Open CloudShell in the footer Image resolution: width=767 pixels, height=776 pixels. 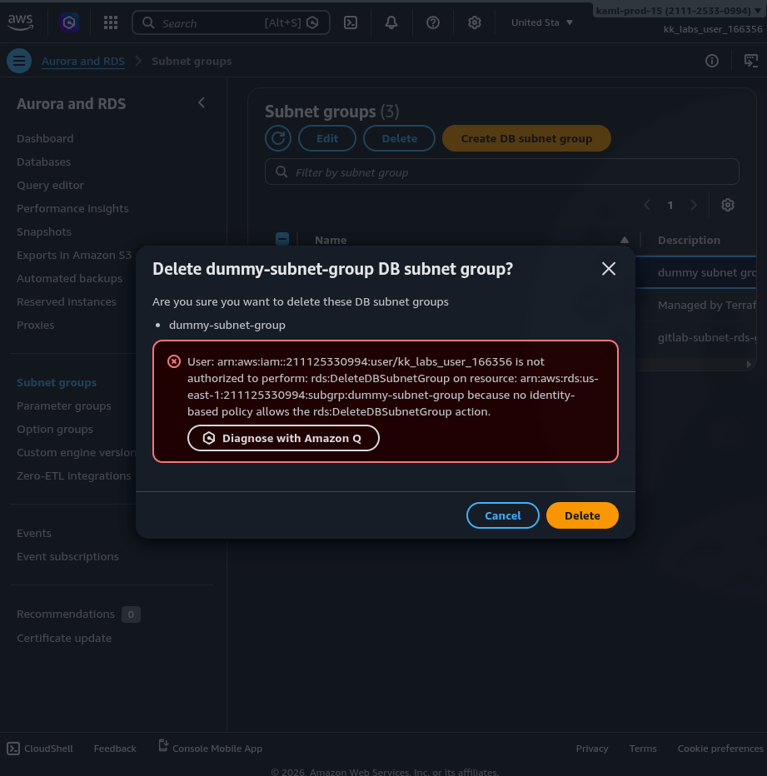(40, 749)
